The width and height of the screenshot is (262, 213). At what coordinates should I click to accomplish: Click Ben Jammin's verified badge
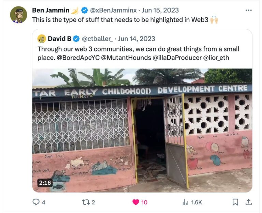click(x=85, y=11)
